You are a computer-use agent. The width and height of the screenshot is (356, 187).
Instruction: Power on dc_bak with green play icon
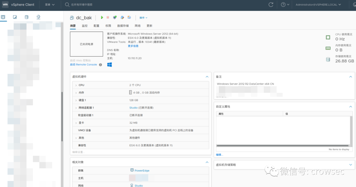[x=102, y=17]
